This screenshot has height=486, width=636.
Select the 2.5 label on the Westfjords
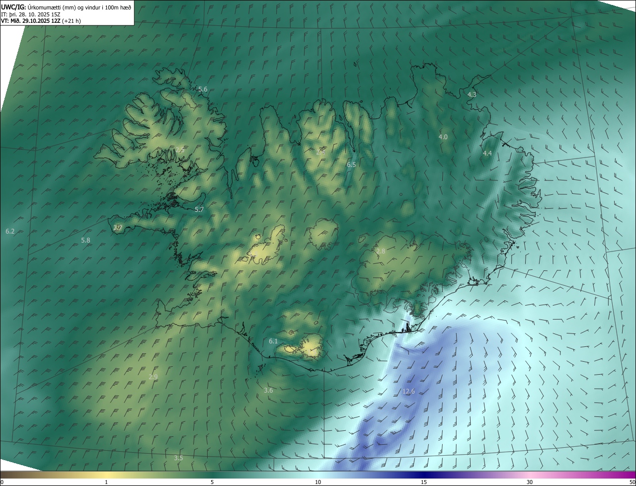click(179, 150)
